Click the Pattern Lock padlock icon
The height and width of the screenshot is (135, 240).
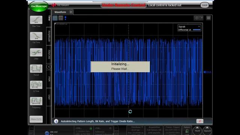click(187, 131)
